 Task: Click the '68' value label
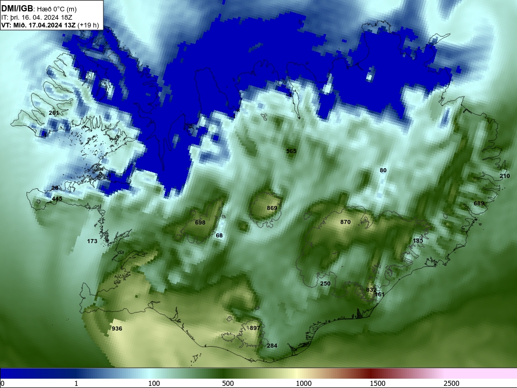click(219, 235)
